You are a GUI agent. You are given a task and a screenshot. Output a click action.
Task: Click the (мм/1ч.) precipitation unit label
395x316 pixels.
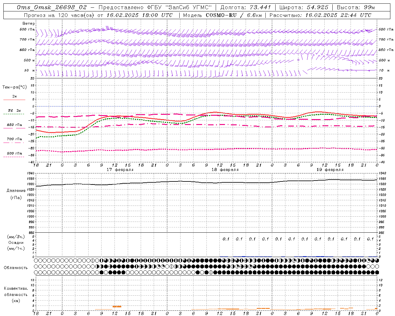(x=16, y=248)
